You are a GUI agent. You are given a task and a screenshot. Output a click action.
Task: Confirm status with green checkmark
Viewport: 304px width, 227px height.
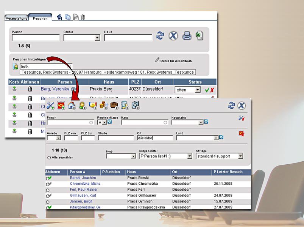point(207,90)
